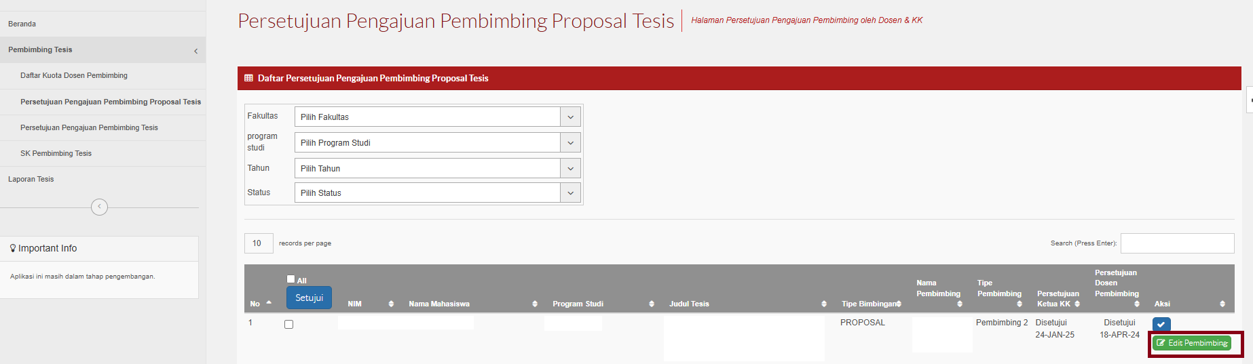
Task: Check the All checkbox in table header
Action: [291, 279]
